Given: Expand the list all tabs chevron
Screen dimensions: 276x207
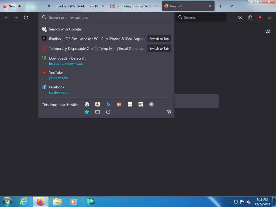Looking at the screenshot, I should (x=231, y=6).
